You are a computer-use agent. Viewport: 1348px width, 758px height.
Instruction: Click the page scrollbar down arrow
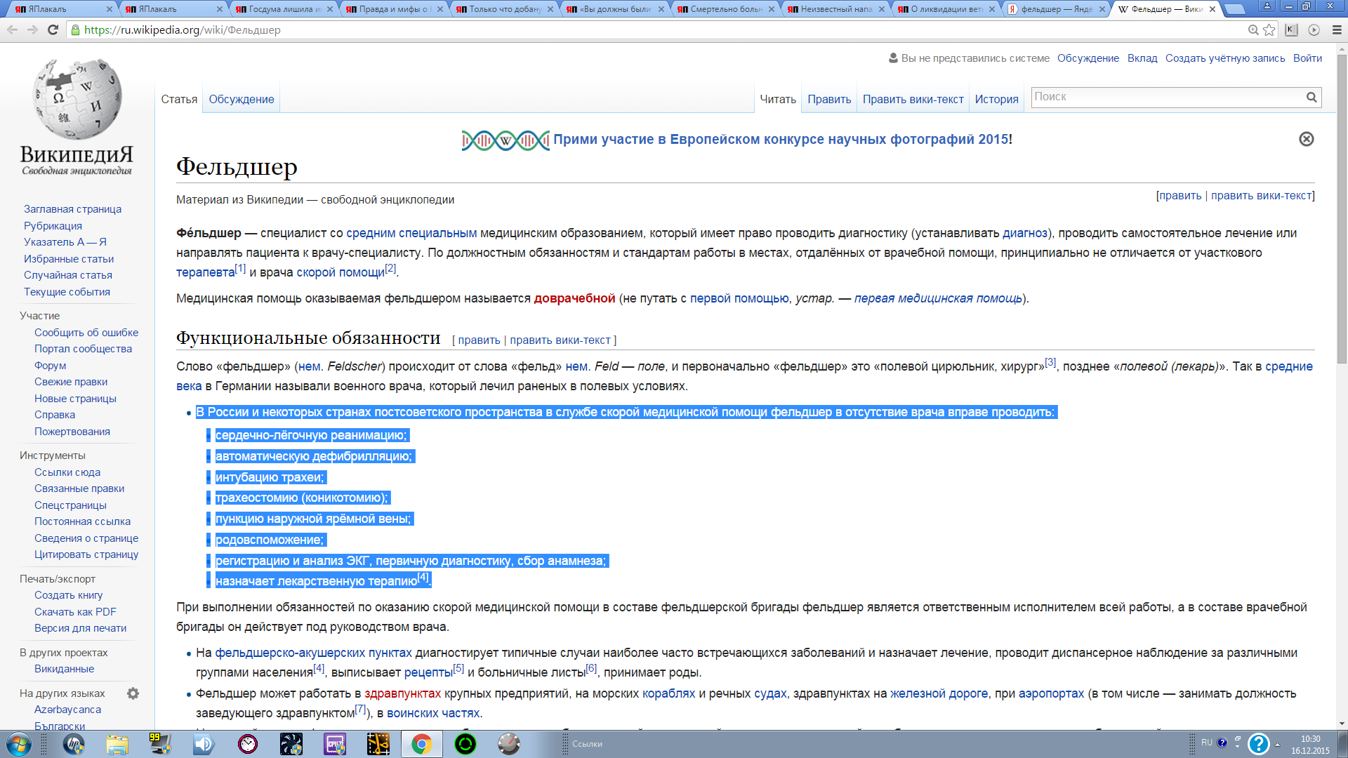point(1342,724)
